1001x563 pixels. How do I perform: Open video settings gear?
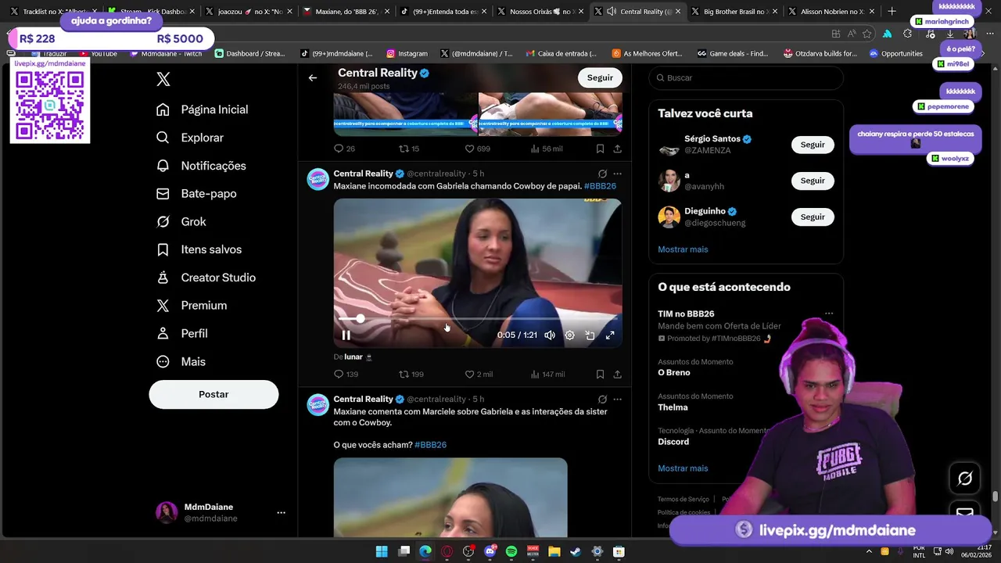coord(570,335)
